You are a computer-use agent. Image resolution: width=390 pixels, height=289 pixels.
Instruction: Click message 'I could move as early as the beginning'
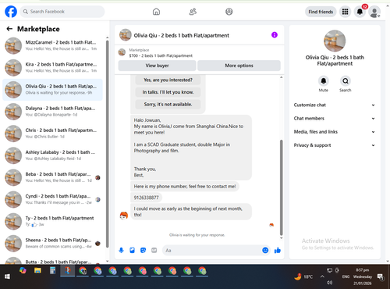click(191, 212)
